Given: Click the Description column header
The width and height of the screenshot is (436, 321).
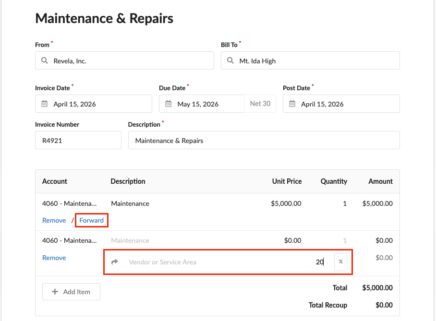Looking at the screenshot, I should coord(128,181).
